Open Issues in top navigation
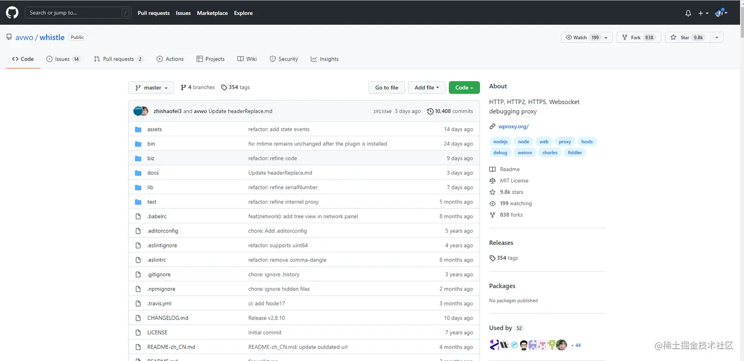This screenshot has width=744, height=361. tap(183, 13)
